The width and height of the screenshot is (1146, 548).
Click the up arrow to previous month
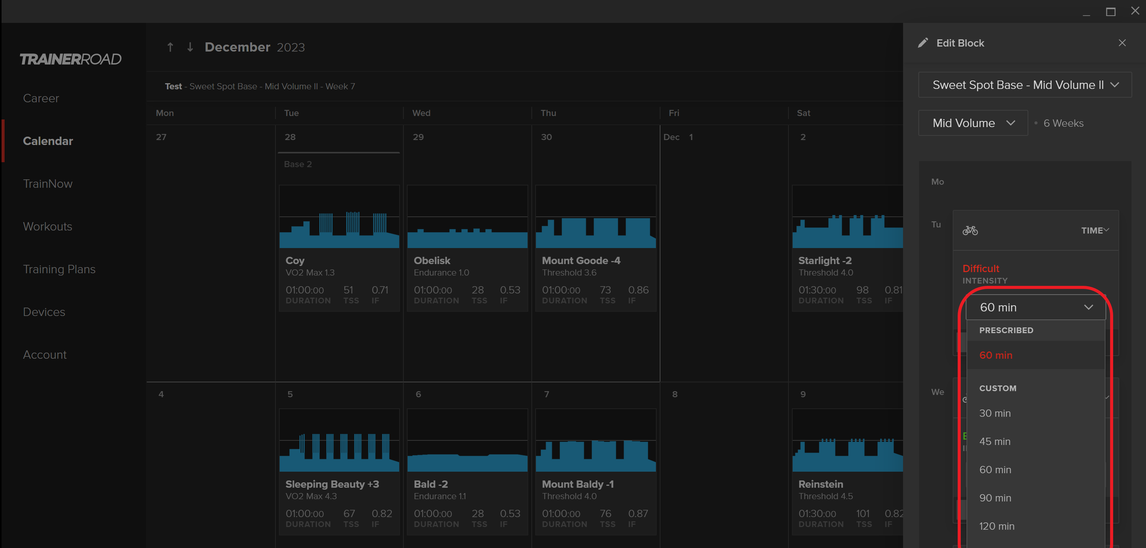(x=170, y=47)
